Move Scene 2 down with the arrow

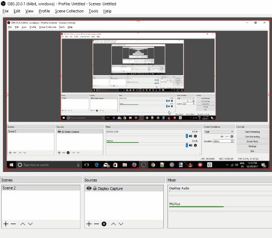tap(30, 223)
